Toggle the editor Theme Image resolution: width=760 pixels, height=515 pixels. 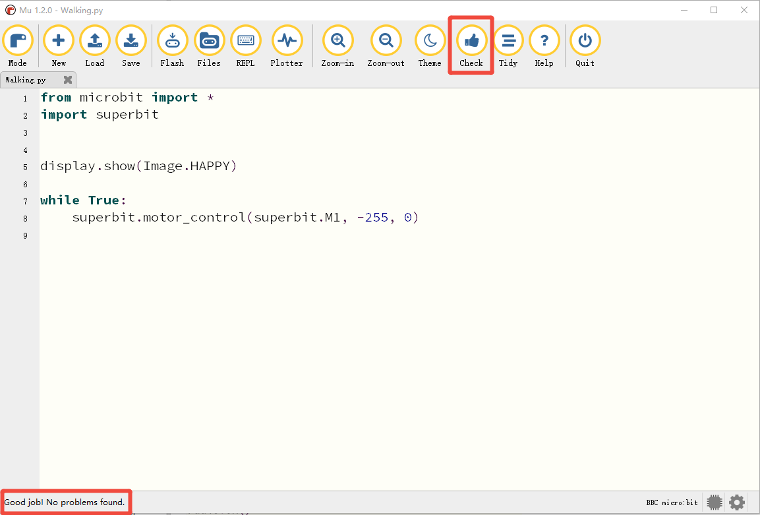coord(430,47)
